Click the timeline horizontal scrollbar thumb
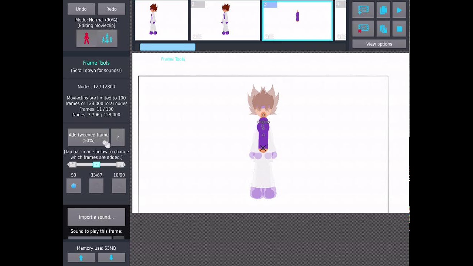 pyautogui.click(x=167, y=47)
